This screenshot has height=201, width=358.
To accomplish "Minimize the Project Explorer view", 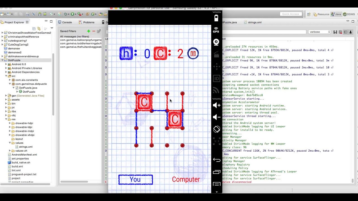I will click(46, 21).
